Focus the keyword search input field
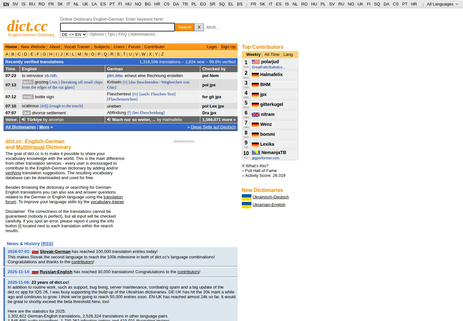The image size is (463, 321). (x=117, y=27)
